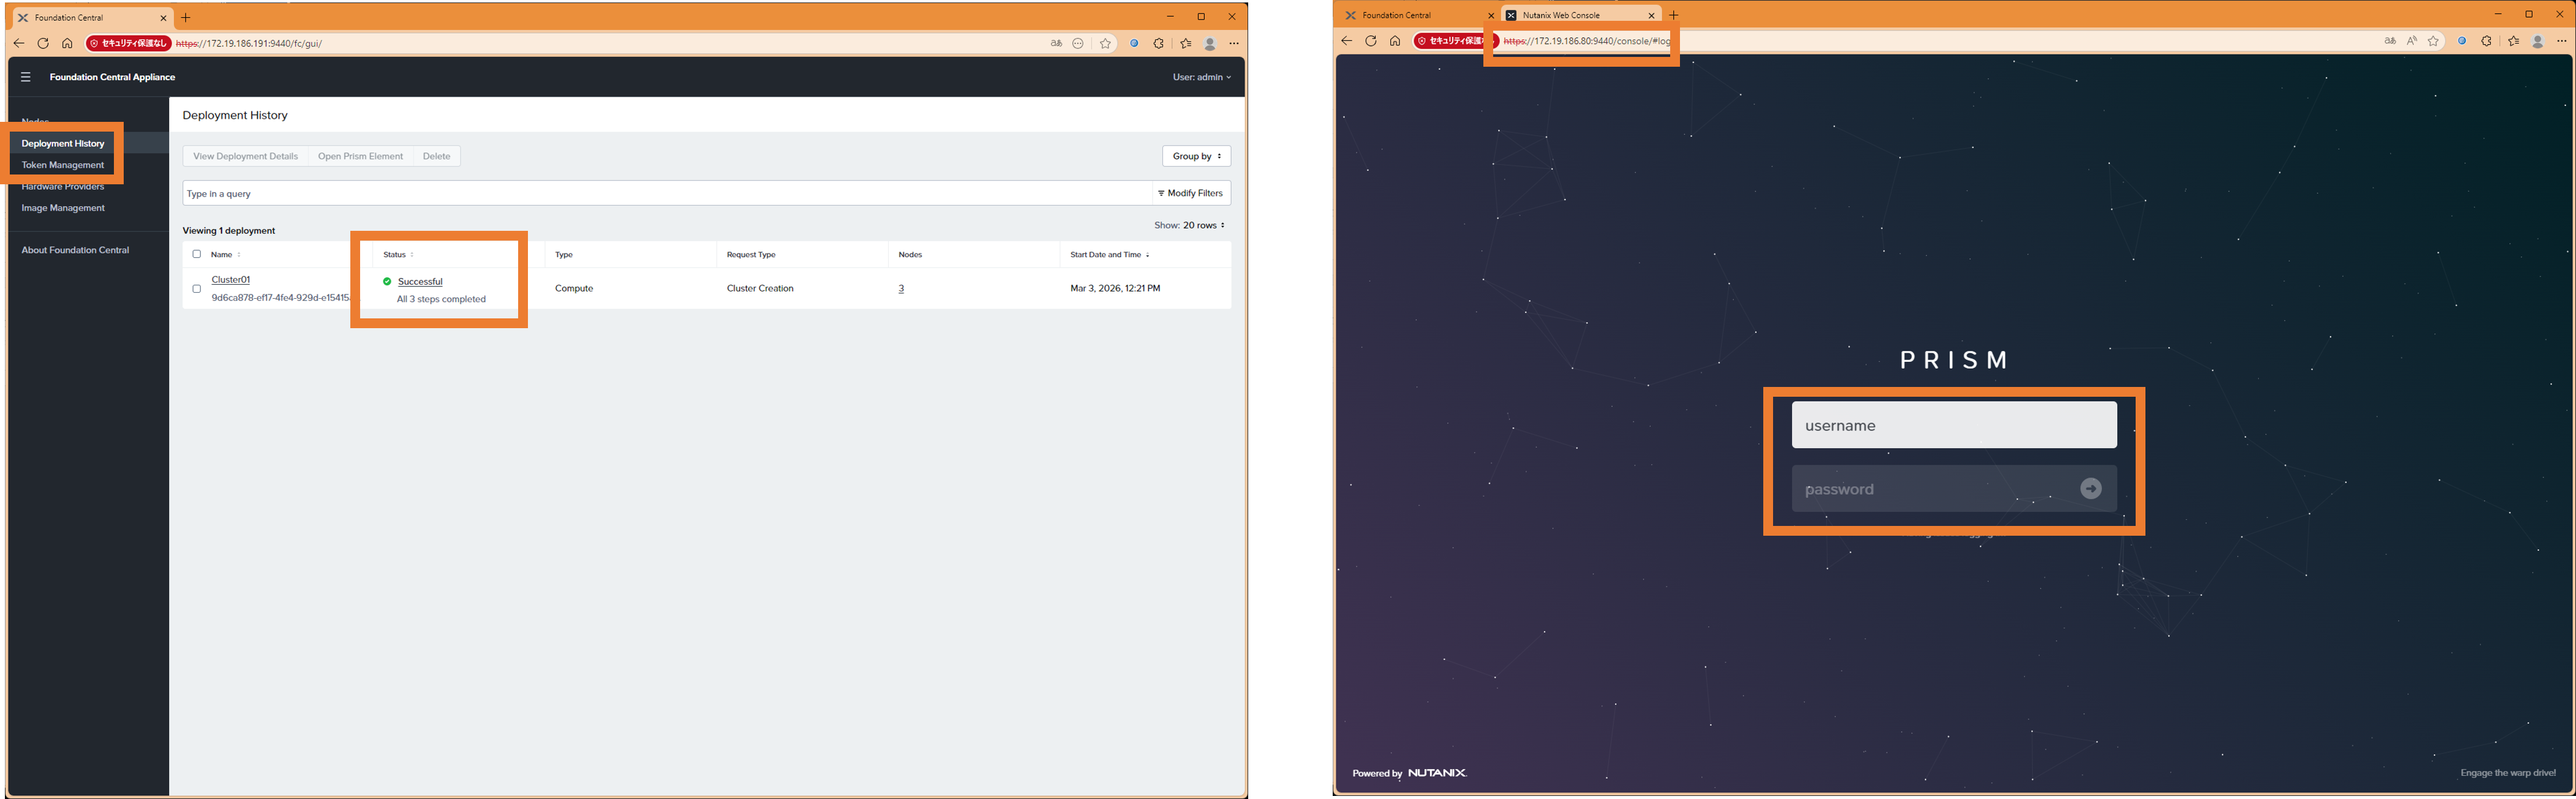This screenshot has width=2576, height=799.
Task: Open extensions icon in Foundation Central window
Action: (x=1158, y=43)
